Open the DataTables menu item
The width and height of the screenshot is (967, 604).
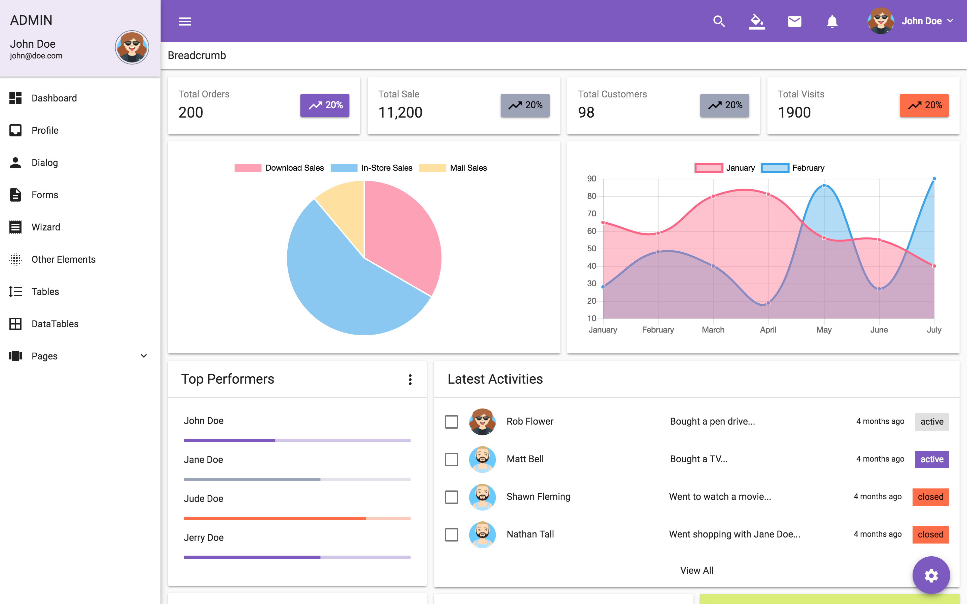point(80,323)
